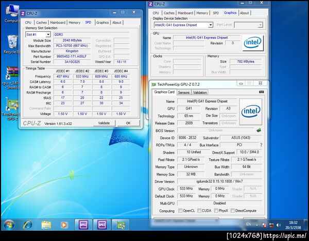Open About tab in CPU-Z Graphics window
Image resolution: width=309 pixels, height=241 pixels.
pos(244,13)
